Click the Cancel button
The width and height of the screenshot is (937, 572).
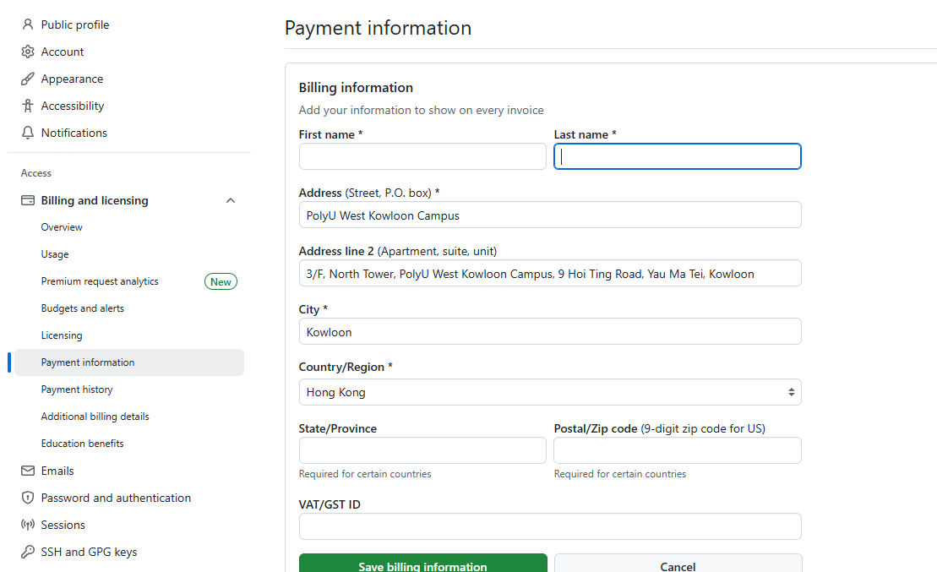(x=678, y=564)
